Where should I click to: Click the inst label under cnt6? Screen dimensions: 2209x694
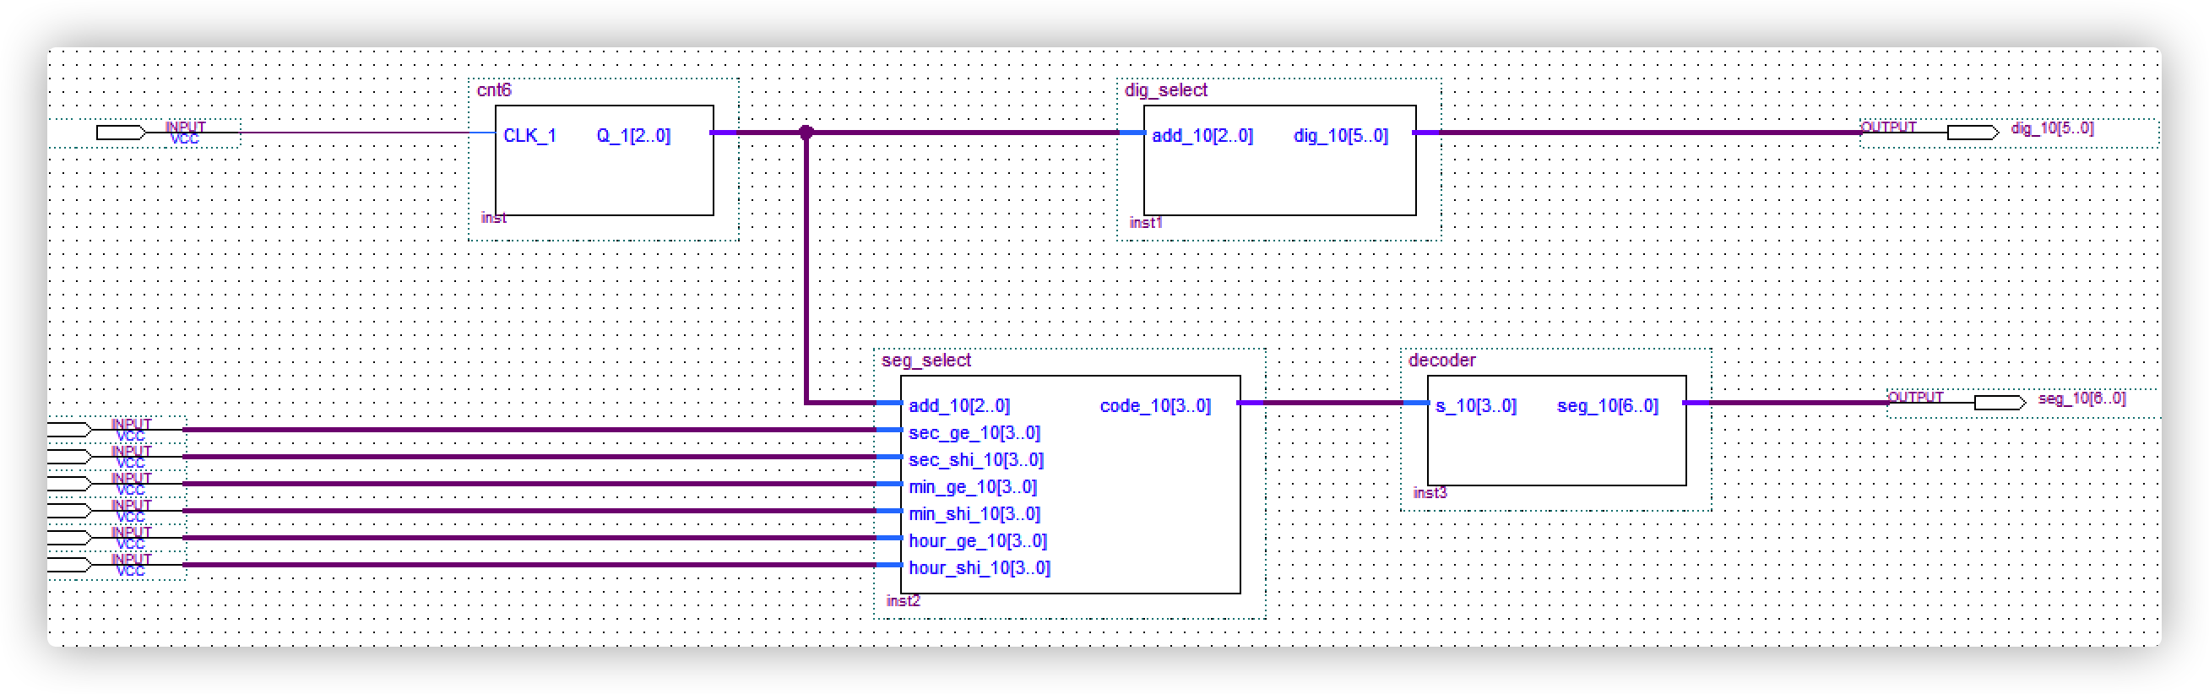[493, 218]
